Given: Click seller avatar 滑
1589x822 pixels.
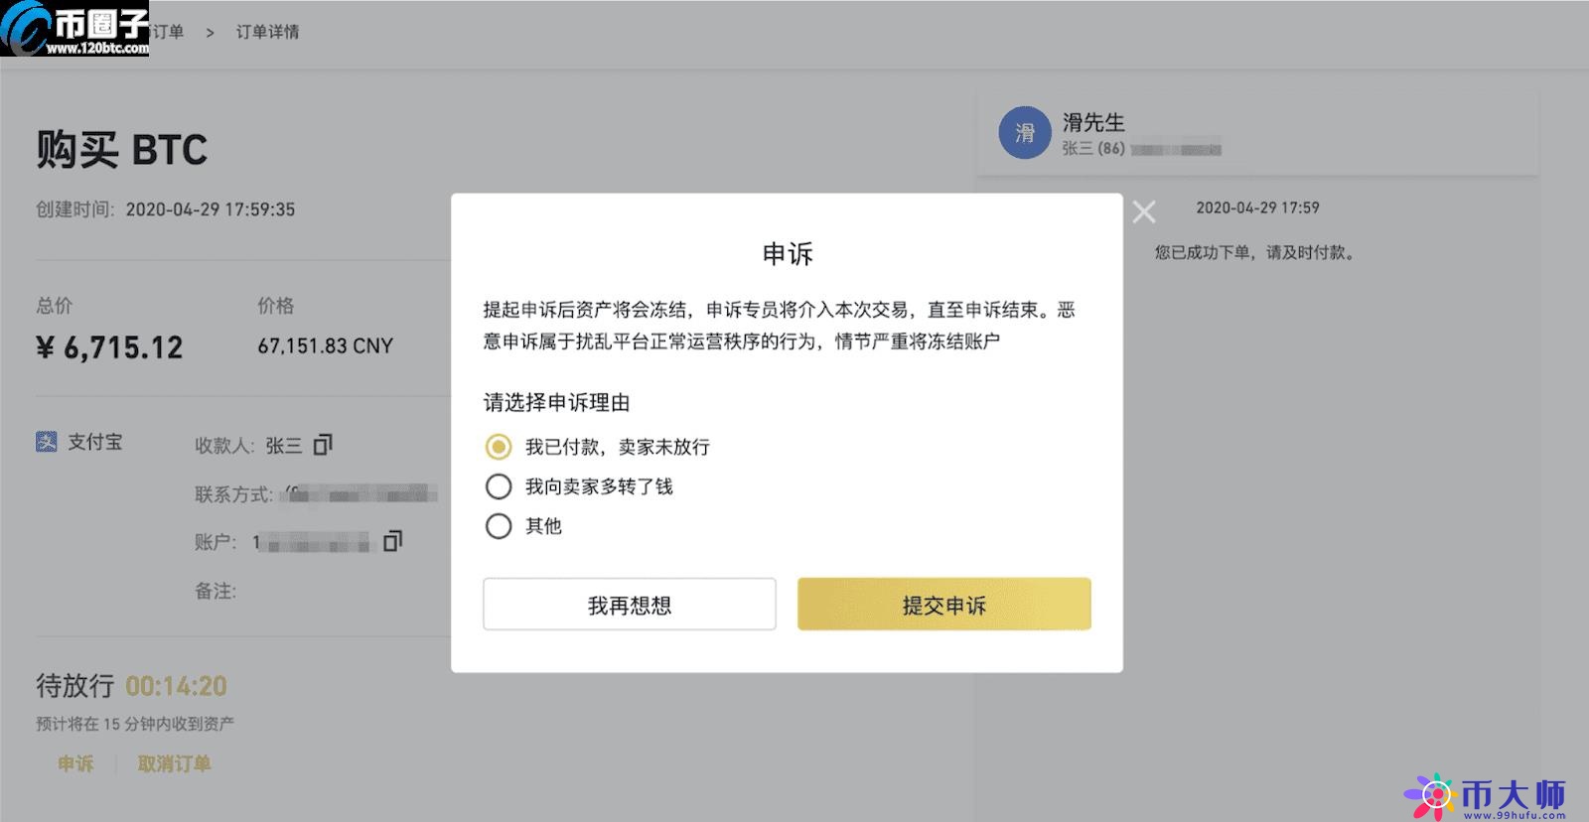Looking at the screenshot, I should 1025,133.
